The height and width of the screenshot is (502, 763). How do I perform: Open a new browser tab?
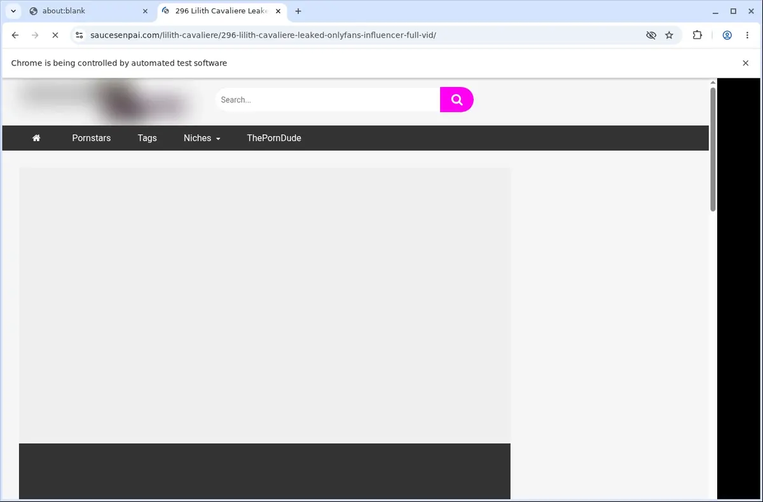click(x=298, y=11)
